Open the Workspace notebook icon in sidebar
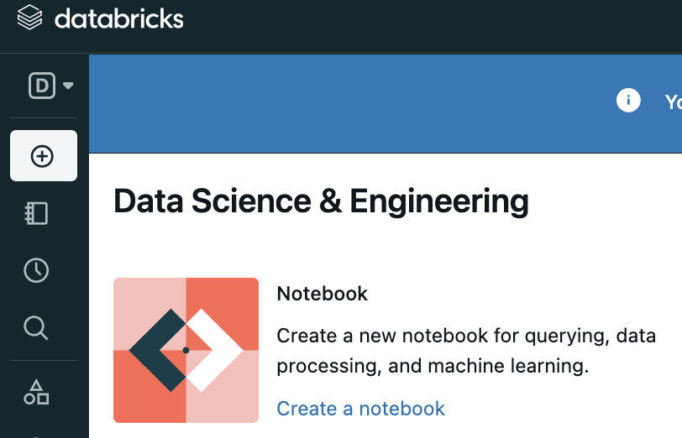Image resolution: width=682 pixels, height=438 pixels. (x=36, y=213)
